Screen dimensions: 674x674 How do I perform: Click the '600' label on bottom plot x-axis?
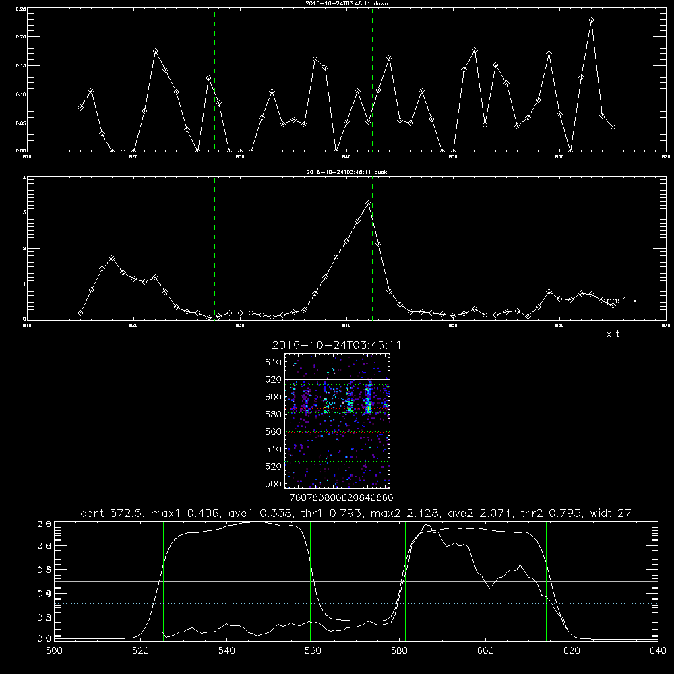(x=485, y=651)
